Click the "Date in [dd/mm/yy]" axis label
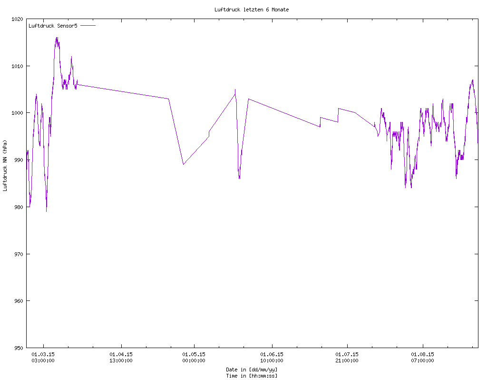487x380 pixels. coord(252,370)
